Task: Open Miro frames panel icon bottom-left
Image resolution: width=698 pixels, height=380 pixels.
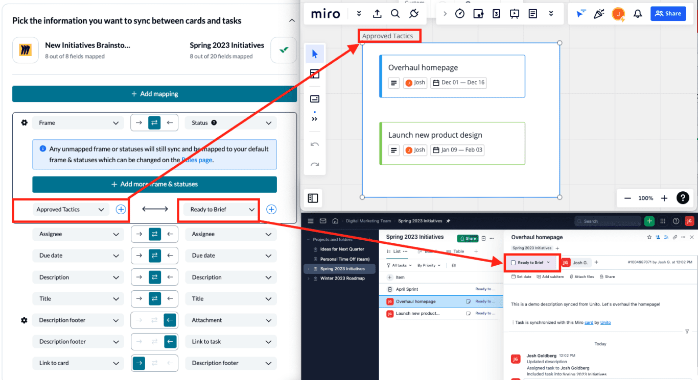Action: tap(313, 198)
